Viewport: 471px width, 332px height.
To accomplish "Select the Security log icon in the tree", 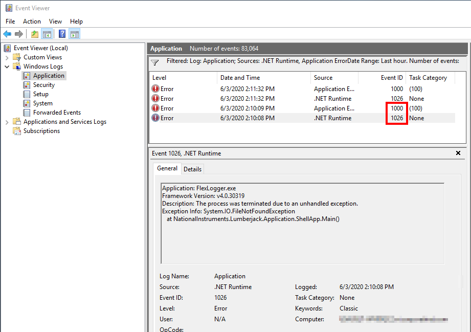I will [x=27, y=85].
